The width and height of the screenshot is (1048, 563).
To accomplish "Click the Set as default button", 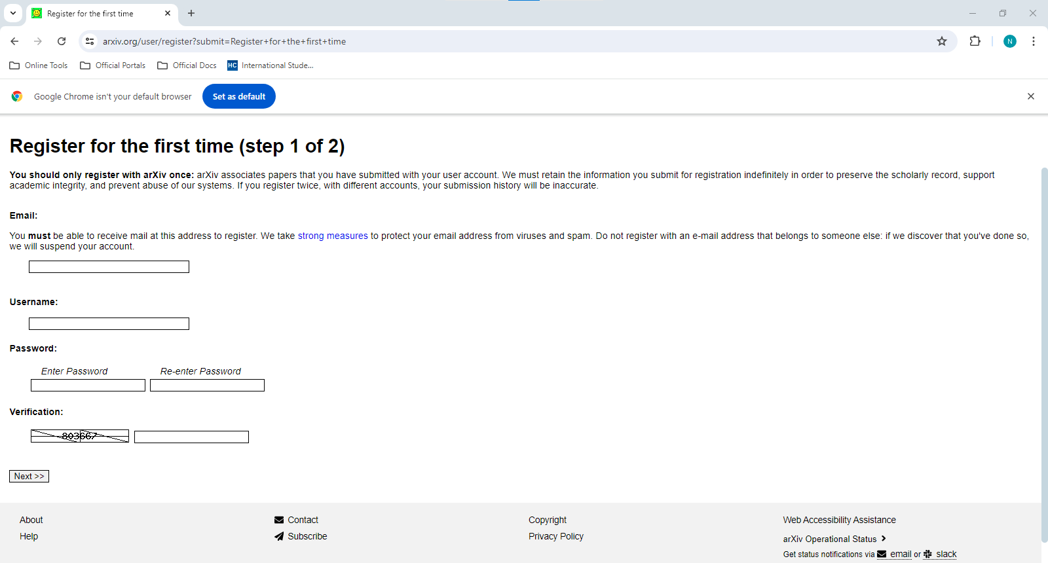I will click(239, 96).
